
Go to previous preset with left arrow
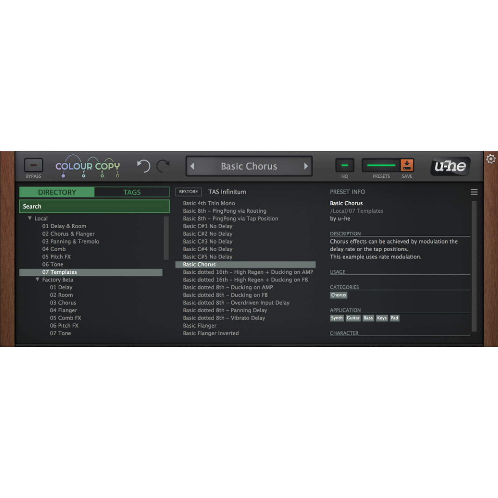click(192, 166)
